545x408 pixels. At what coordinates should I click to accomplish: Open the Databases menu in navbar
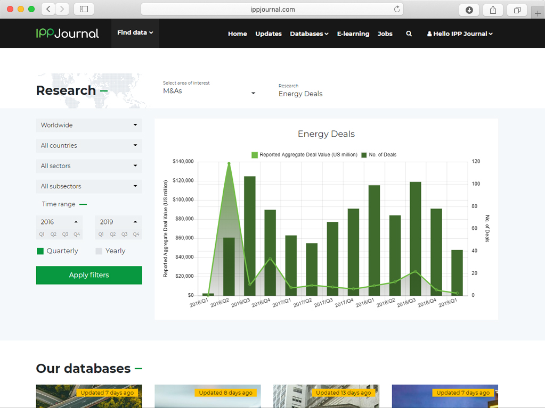(308, 34)
